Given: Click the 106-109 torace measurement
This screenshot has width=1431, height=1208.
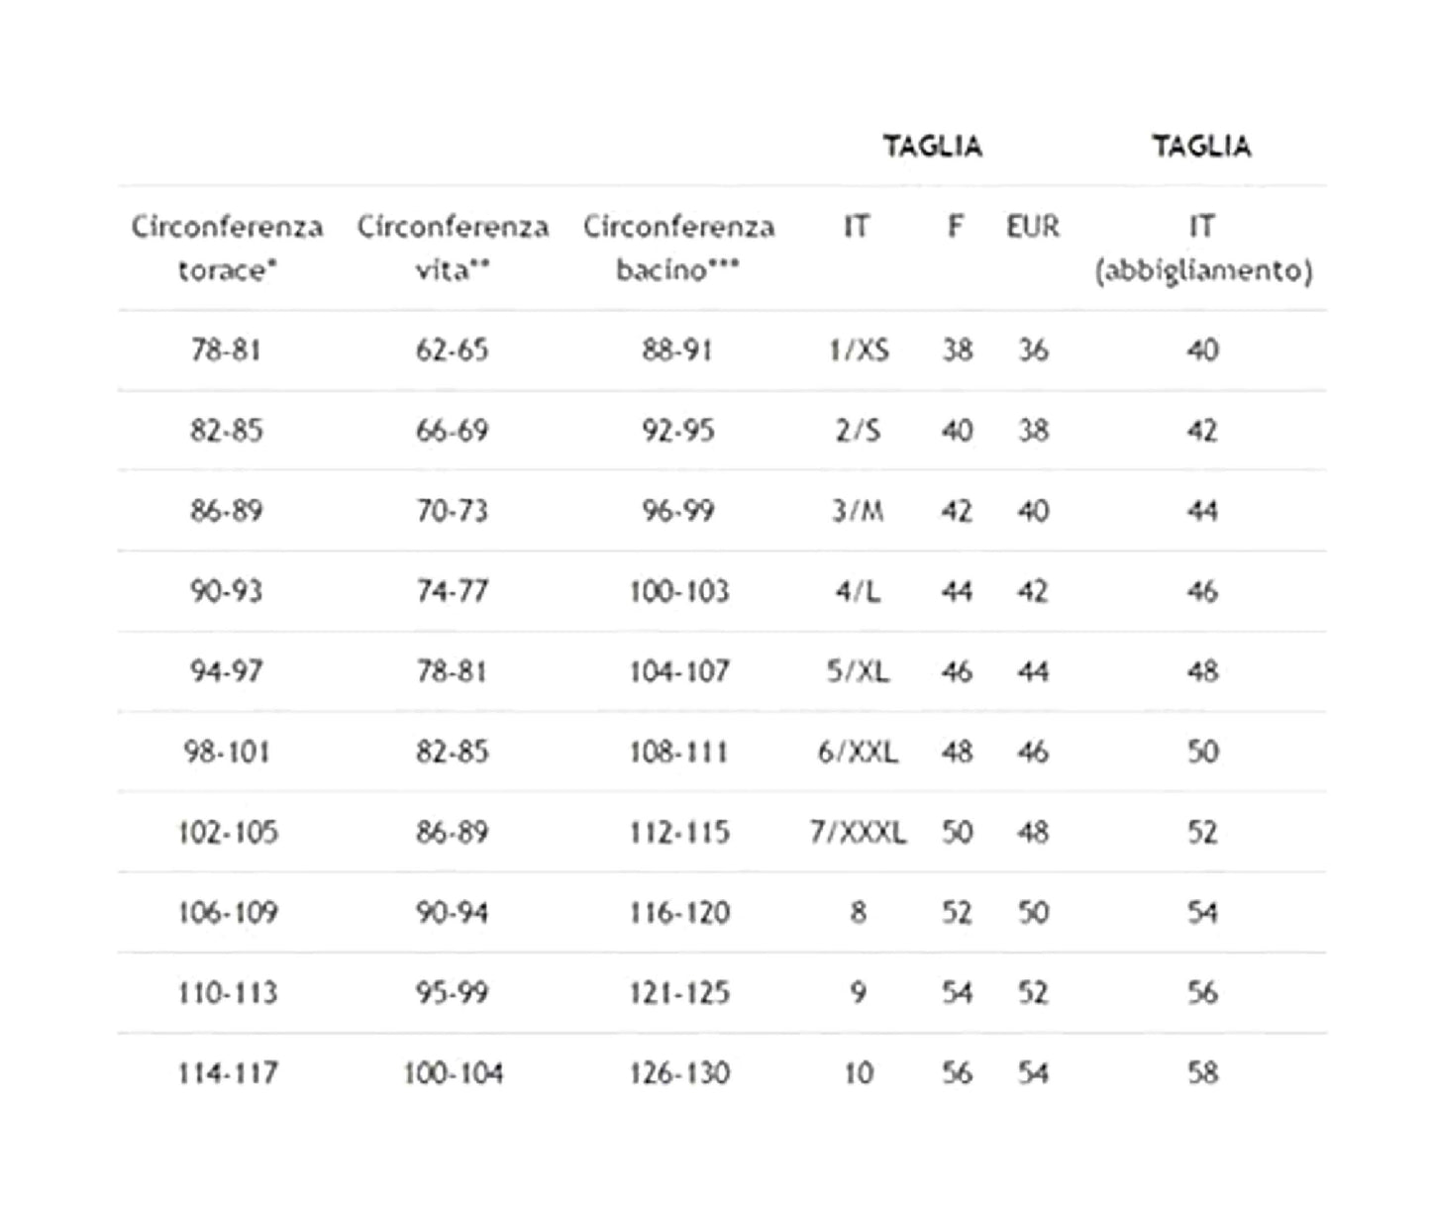Looking at the screenshot, I should (x=228, y=912).
